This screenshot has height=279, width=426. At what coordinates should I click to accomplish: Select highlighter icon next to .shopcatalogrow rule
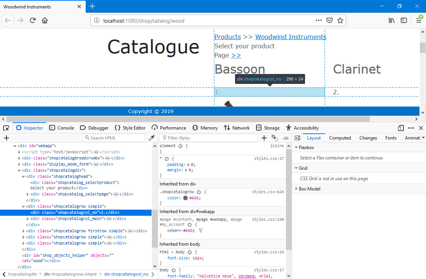(x=199, y=192)
